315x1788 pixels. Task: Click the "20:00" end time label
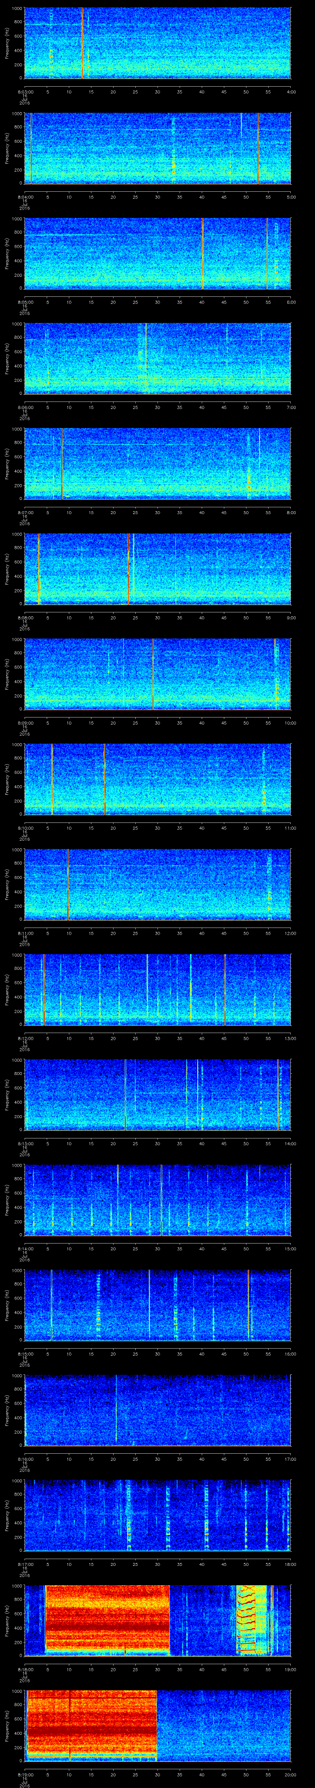[x=290, y=1774]
